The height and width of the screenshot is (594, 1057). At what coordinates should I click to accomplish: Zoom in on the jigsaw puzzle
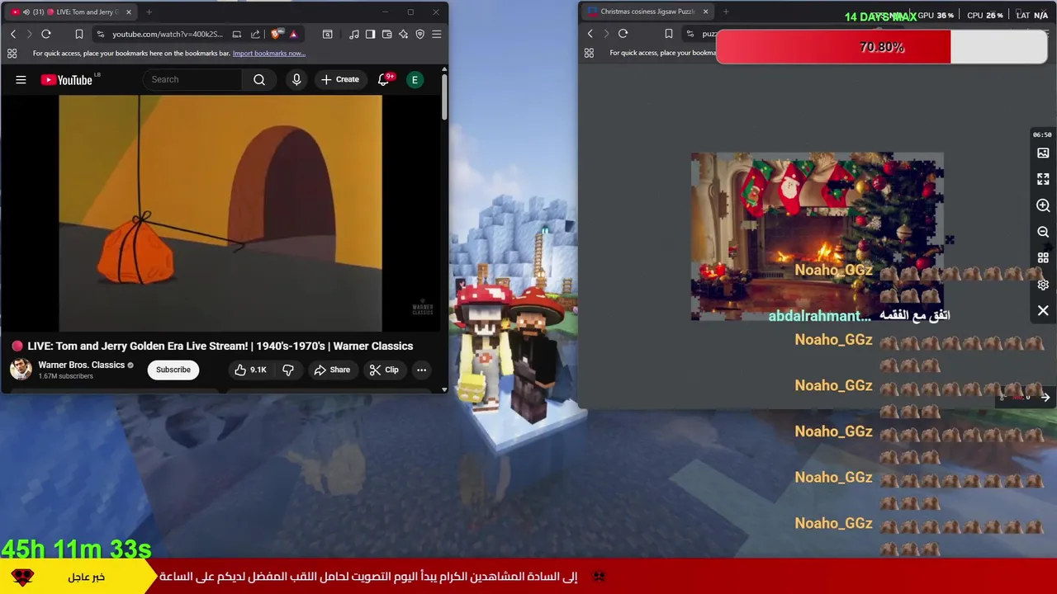click(x=1043, y=205)
